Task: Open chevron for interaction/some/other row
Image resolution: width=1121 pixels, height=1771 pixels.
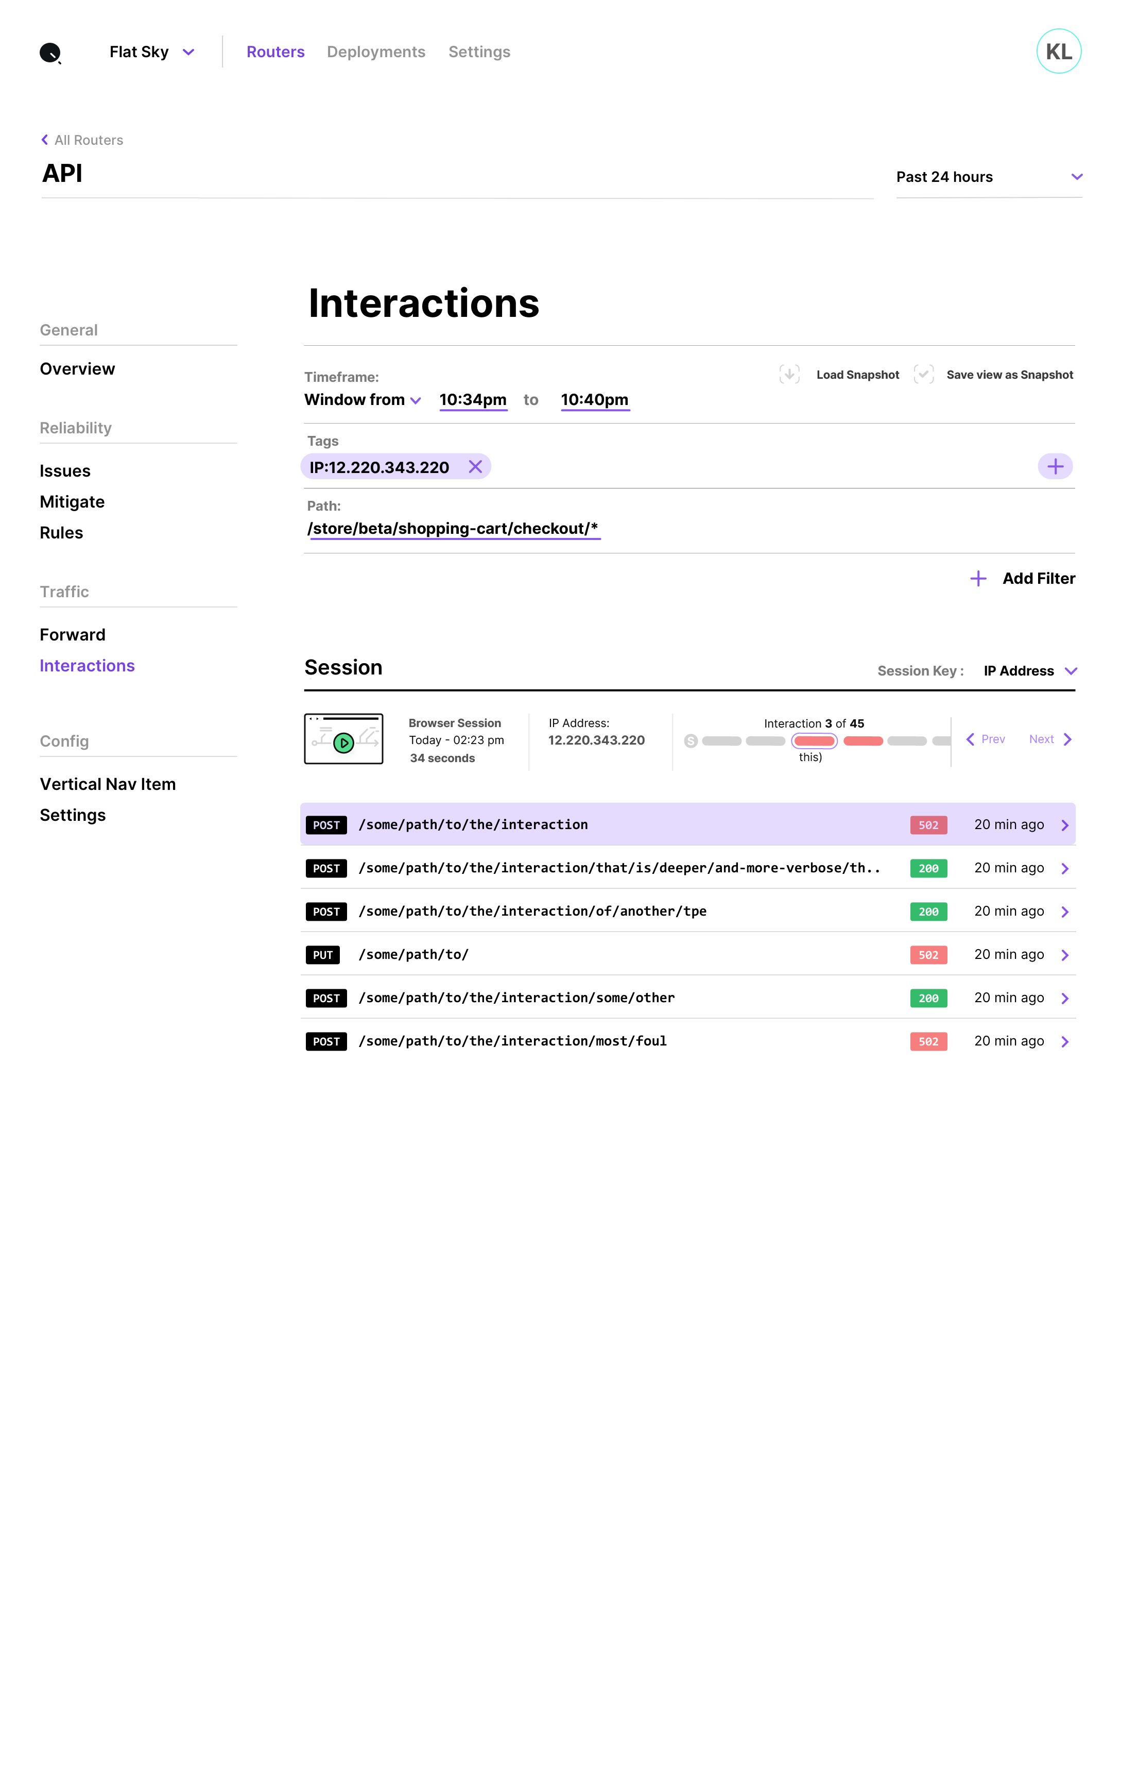Action: [1064, 998]
